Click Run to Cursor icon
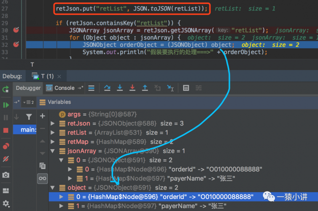Viewport: 318px width, 211px height. pos(170,88)
